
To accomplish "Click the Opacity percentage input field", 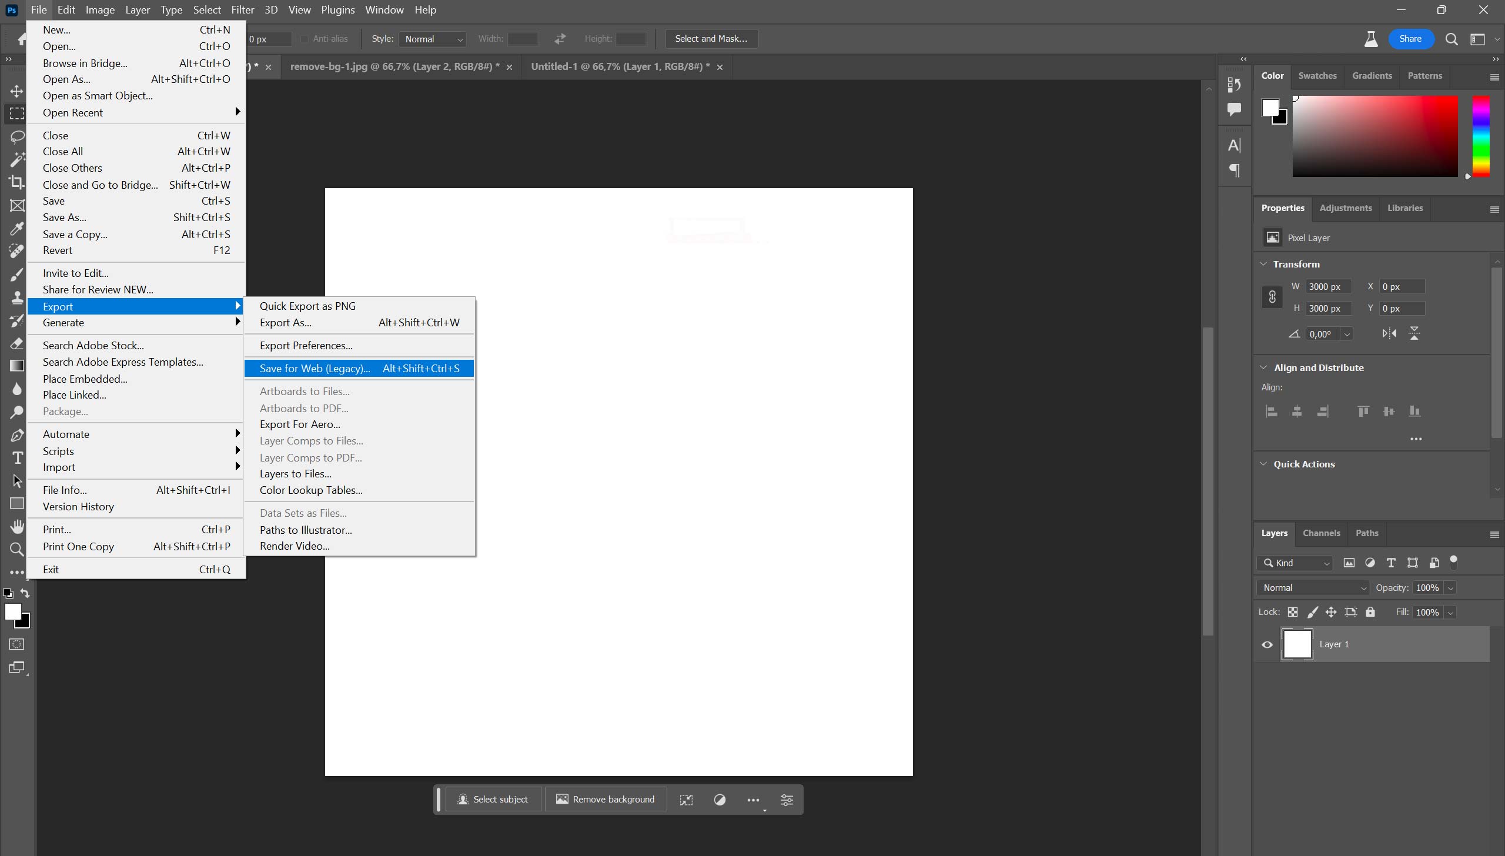I will (1426, 587).
